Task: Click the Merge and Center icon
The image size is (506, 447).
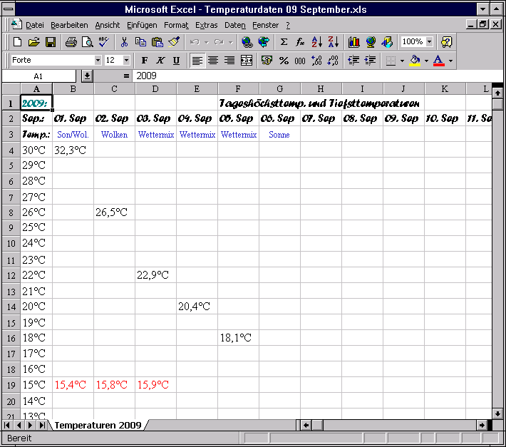Action: [247, 61]
